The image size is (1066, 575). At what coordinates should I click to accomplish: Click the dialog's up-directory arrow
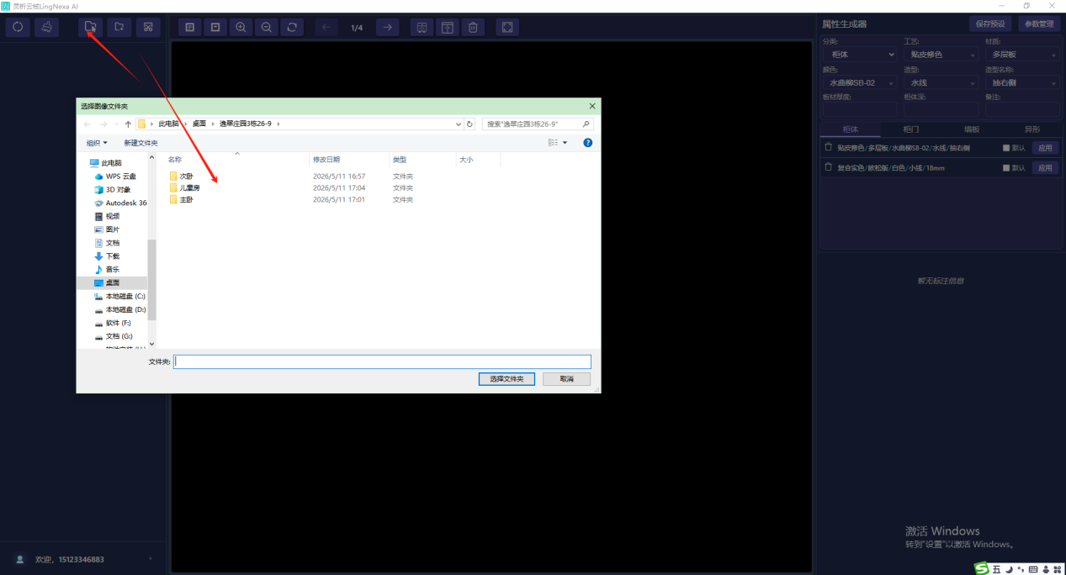pyautogui.click(x=128, y=124)
